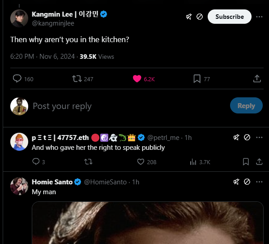Click the Post your reply field

[125, 106]
